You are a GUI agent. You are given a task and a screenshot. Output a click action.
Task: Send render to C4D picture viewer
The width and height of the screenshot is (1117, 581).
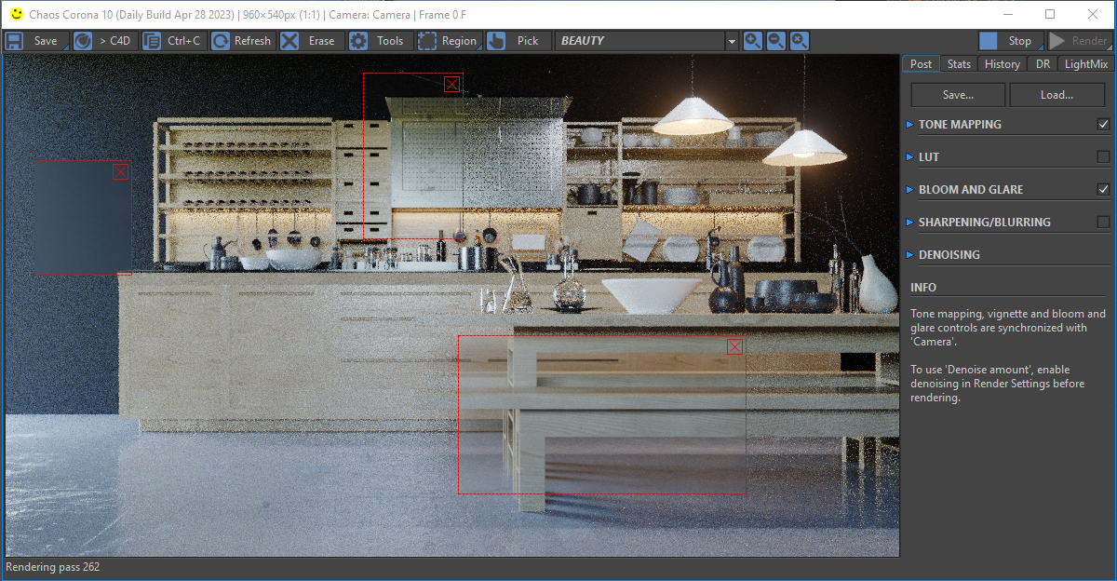[x=104, y=41]
